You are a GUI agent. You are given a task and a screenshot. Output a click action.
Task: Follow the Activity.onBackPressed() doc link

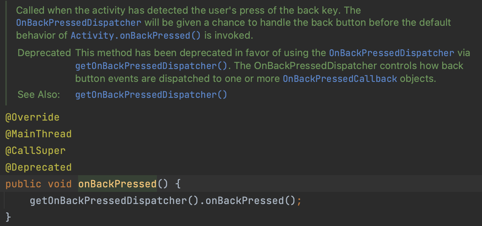(136, 36)
